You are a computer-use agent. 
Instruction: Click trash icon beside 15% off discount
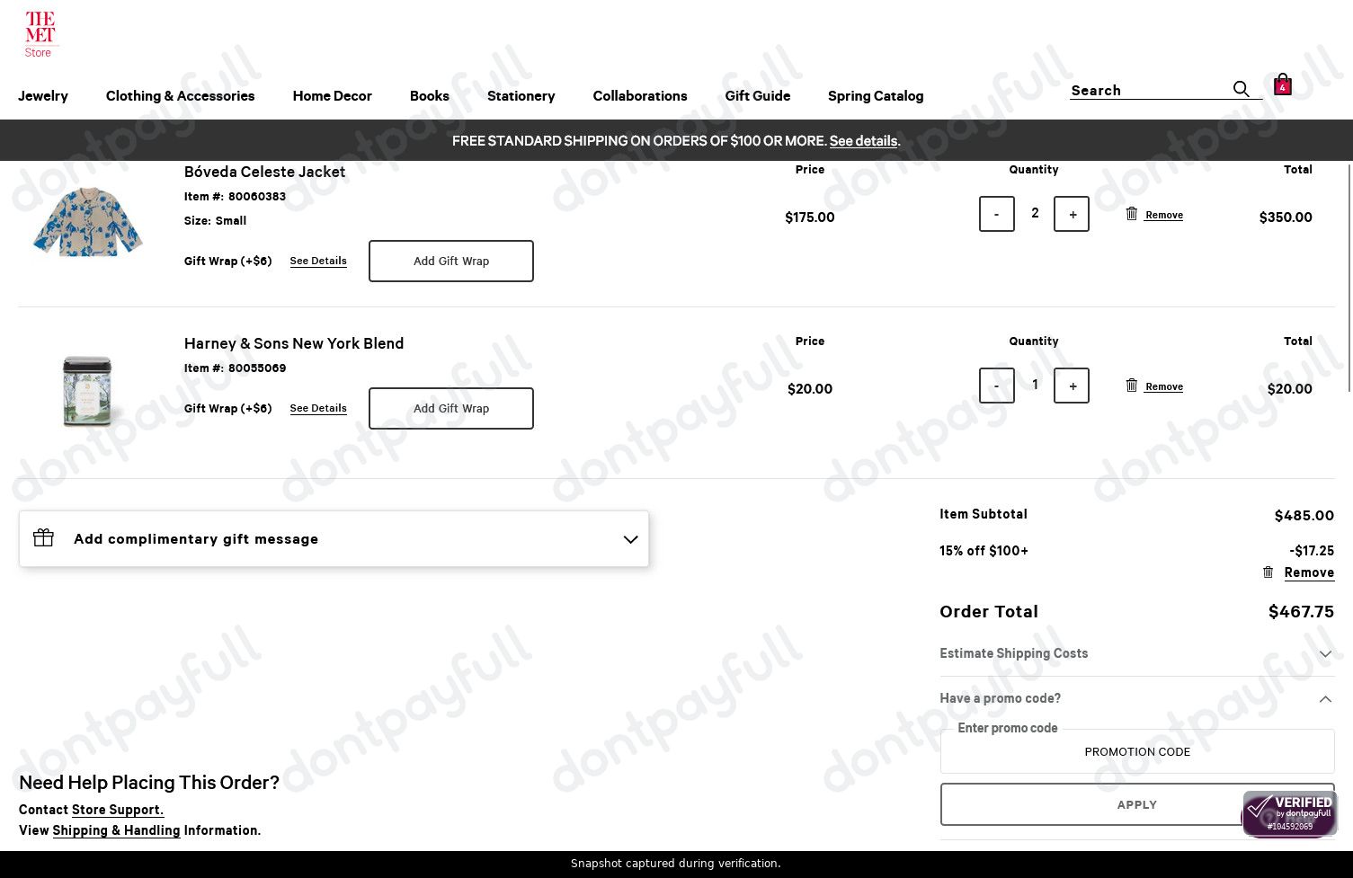(1268, 572)
